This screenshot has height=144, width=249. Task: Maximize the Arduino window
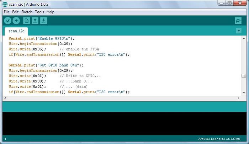(x=229, y=3)
